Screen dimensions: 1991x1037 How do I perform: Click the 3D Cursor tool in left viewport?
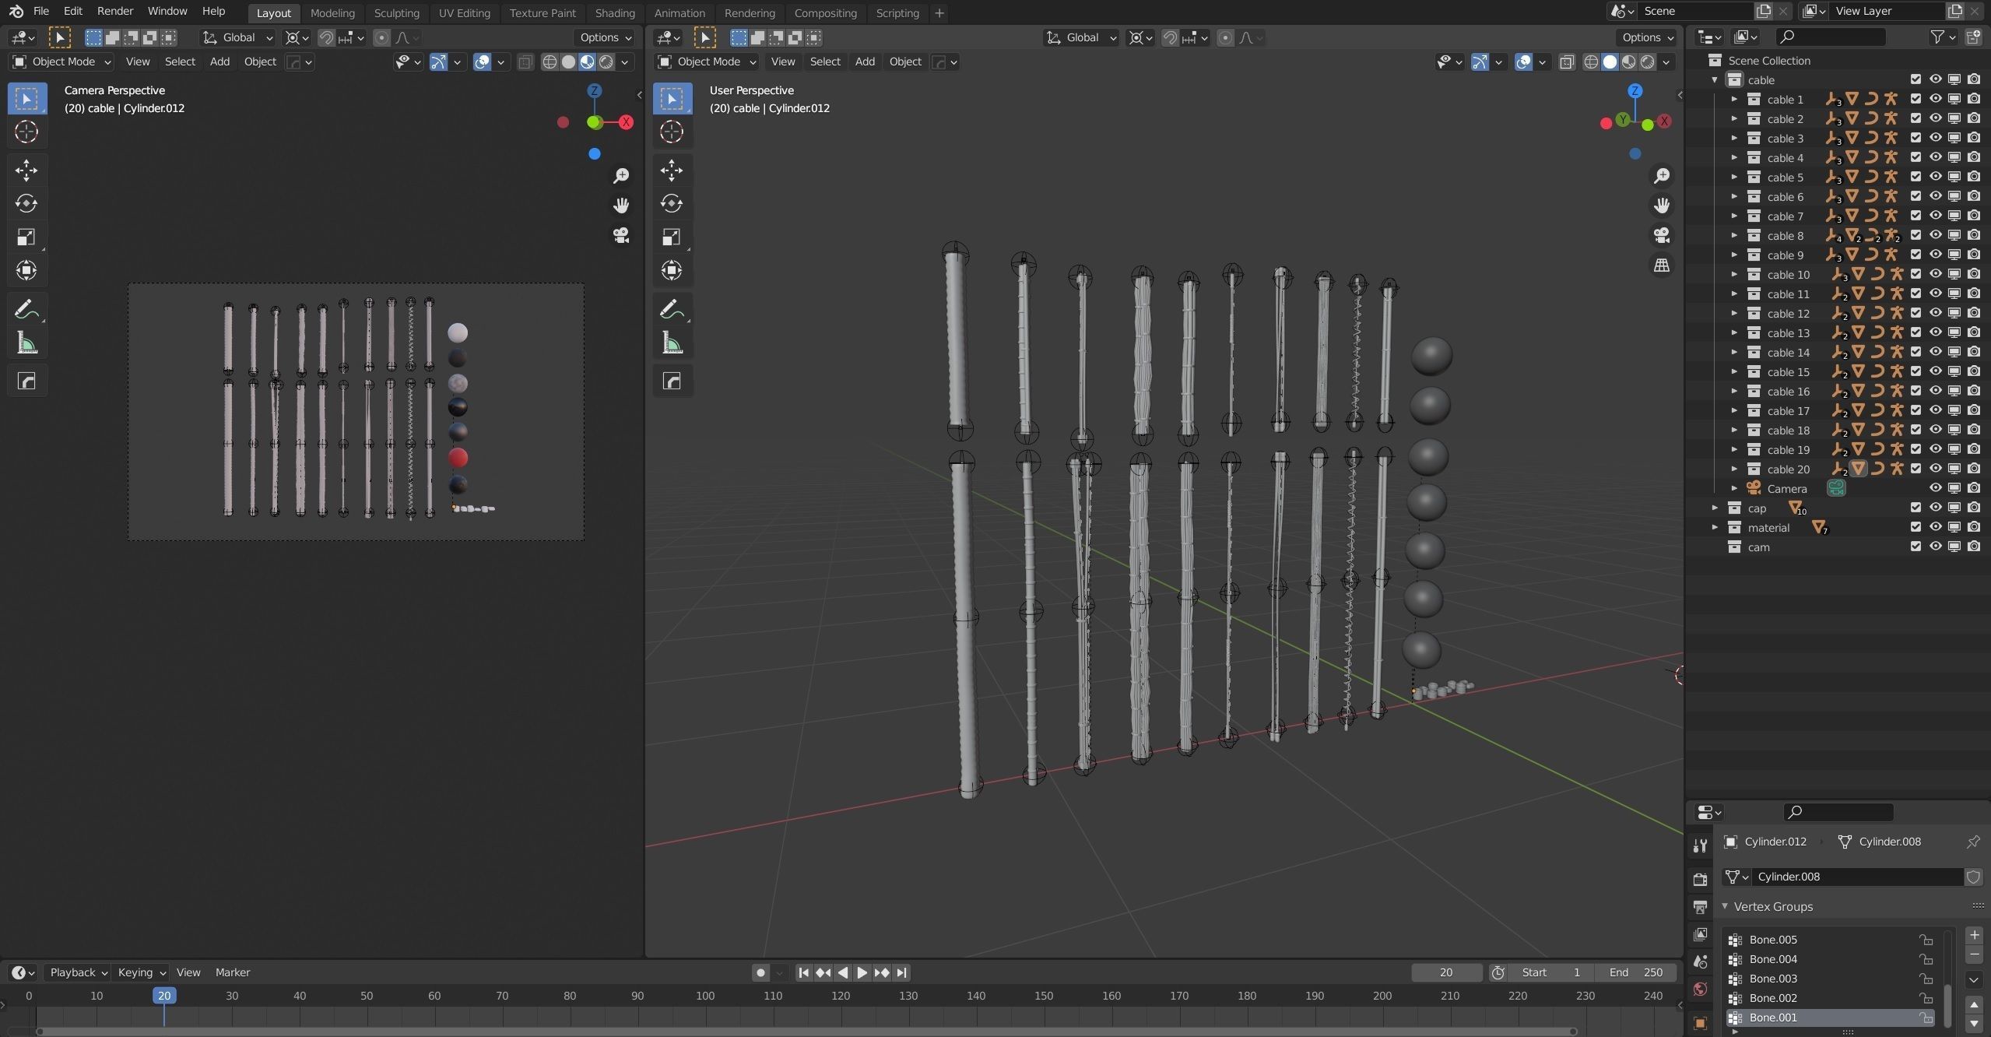26,132
